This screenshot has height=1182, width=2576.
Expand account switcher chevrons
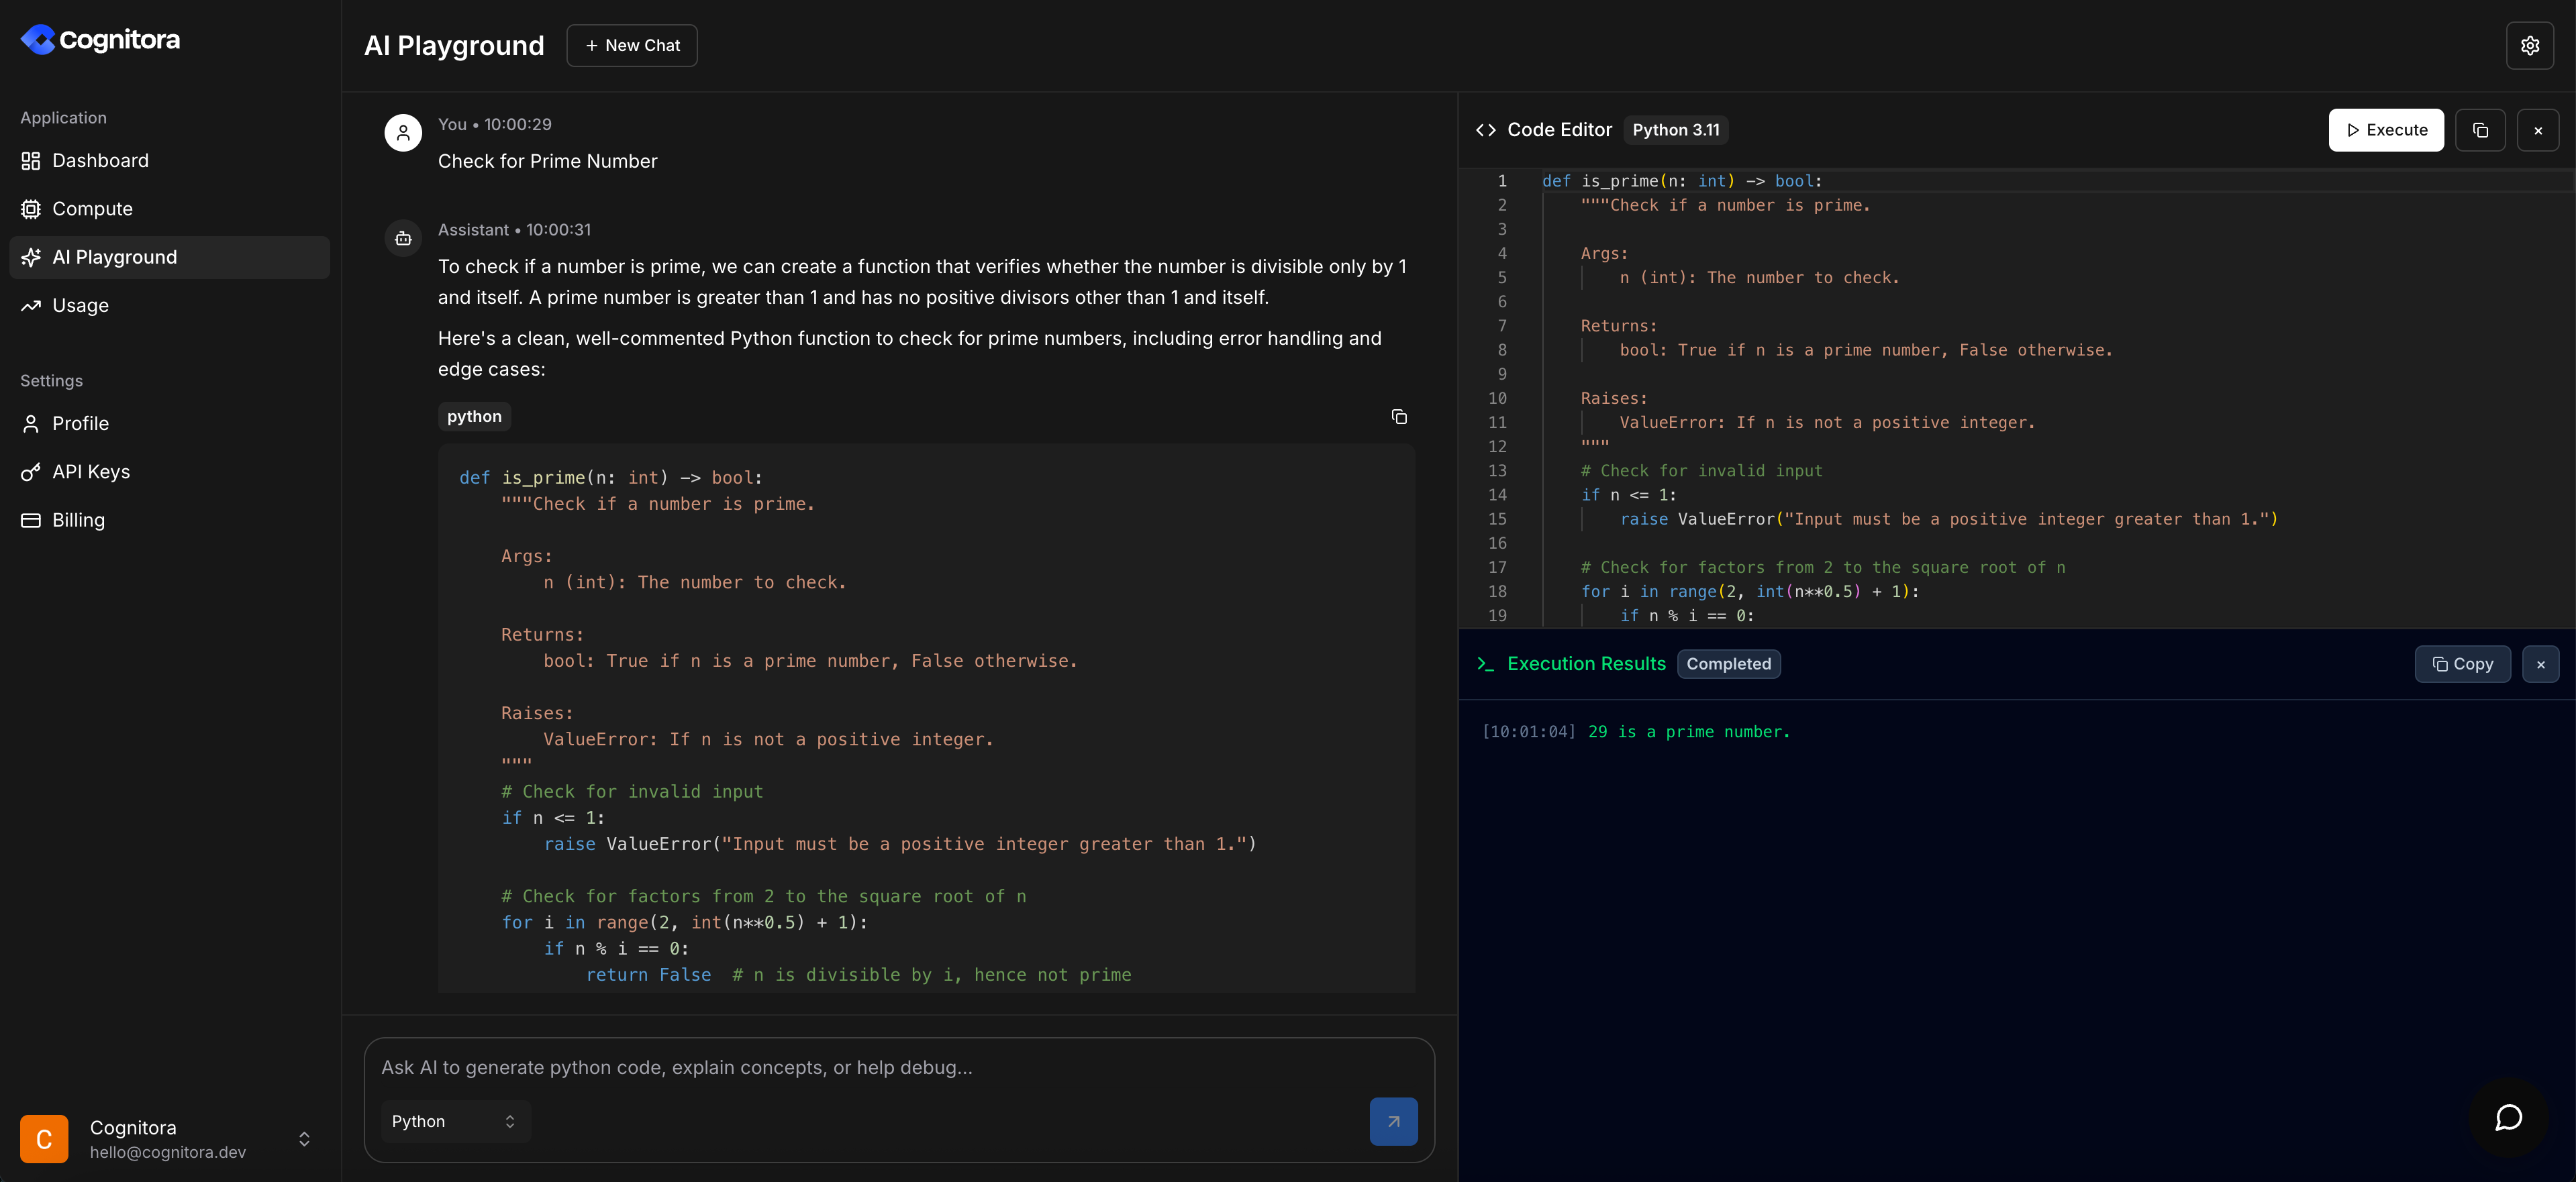tap(304, 1139)
